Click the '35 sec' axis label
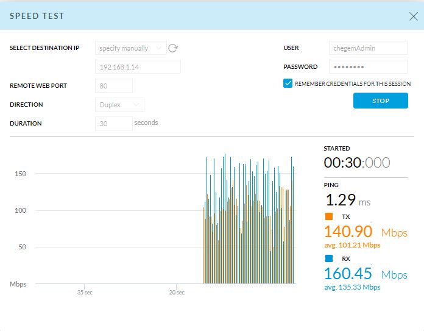Image resolution: width=424 pixels, height=331 pixels. point(85,293)
